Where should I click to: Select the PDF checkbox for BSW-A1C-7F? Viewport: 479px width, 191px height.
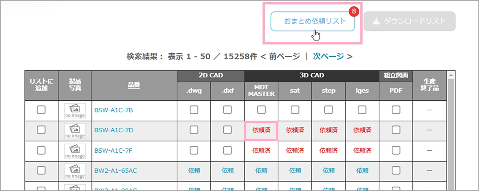pos(396,150)
